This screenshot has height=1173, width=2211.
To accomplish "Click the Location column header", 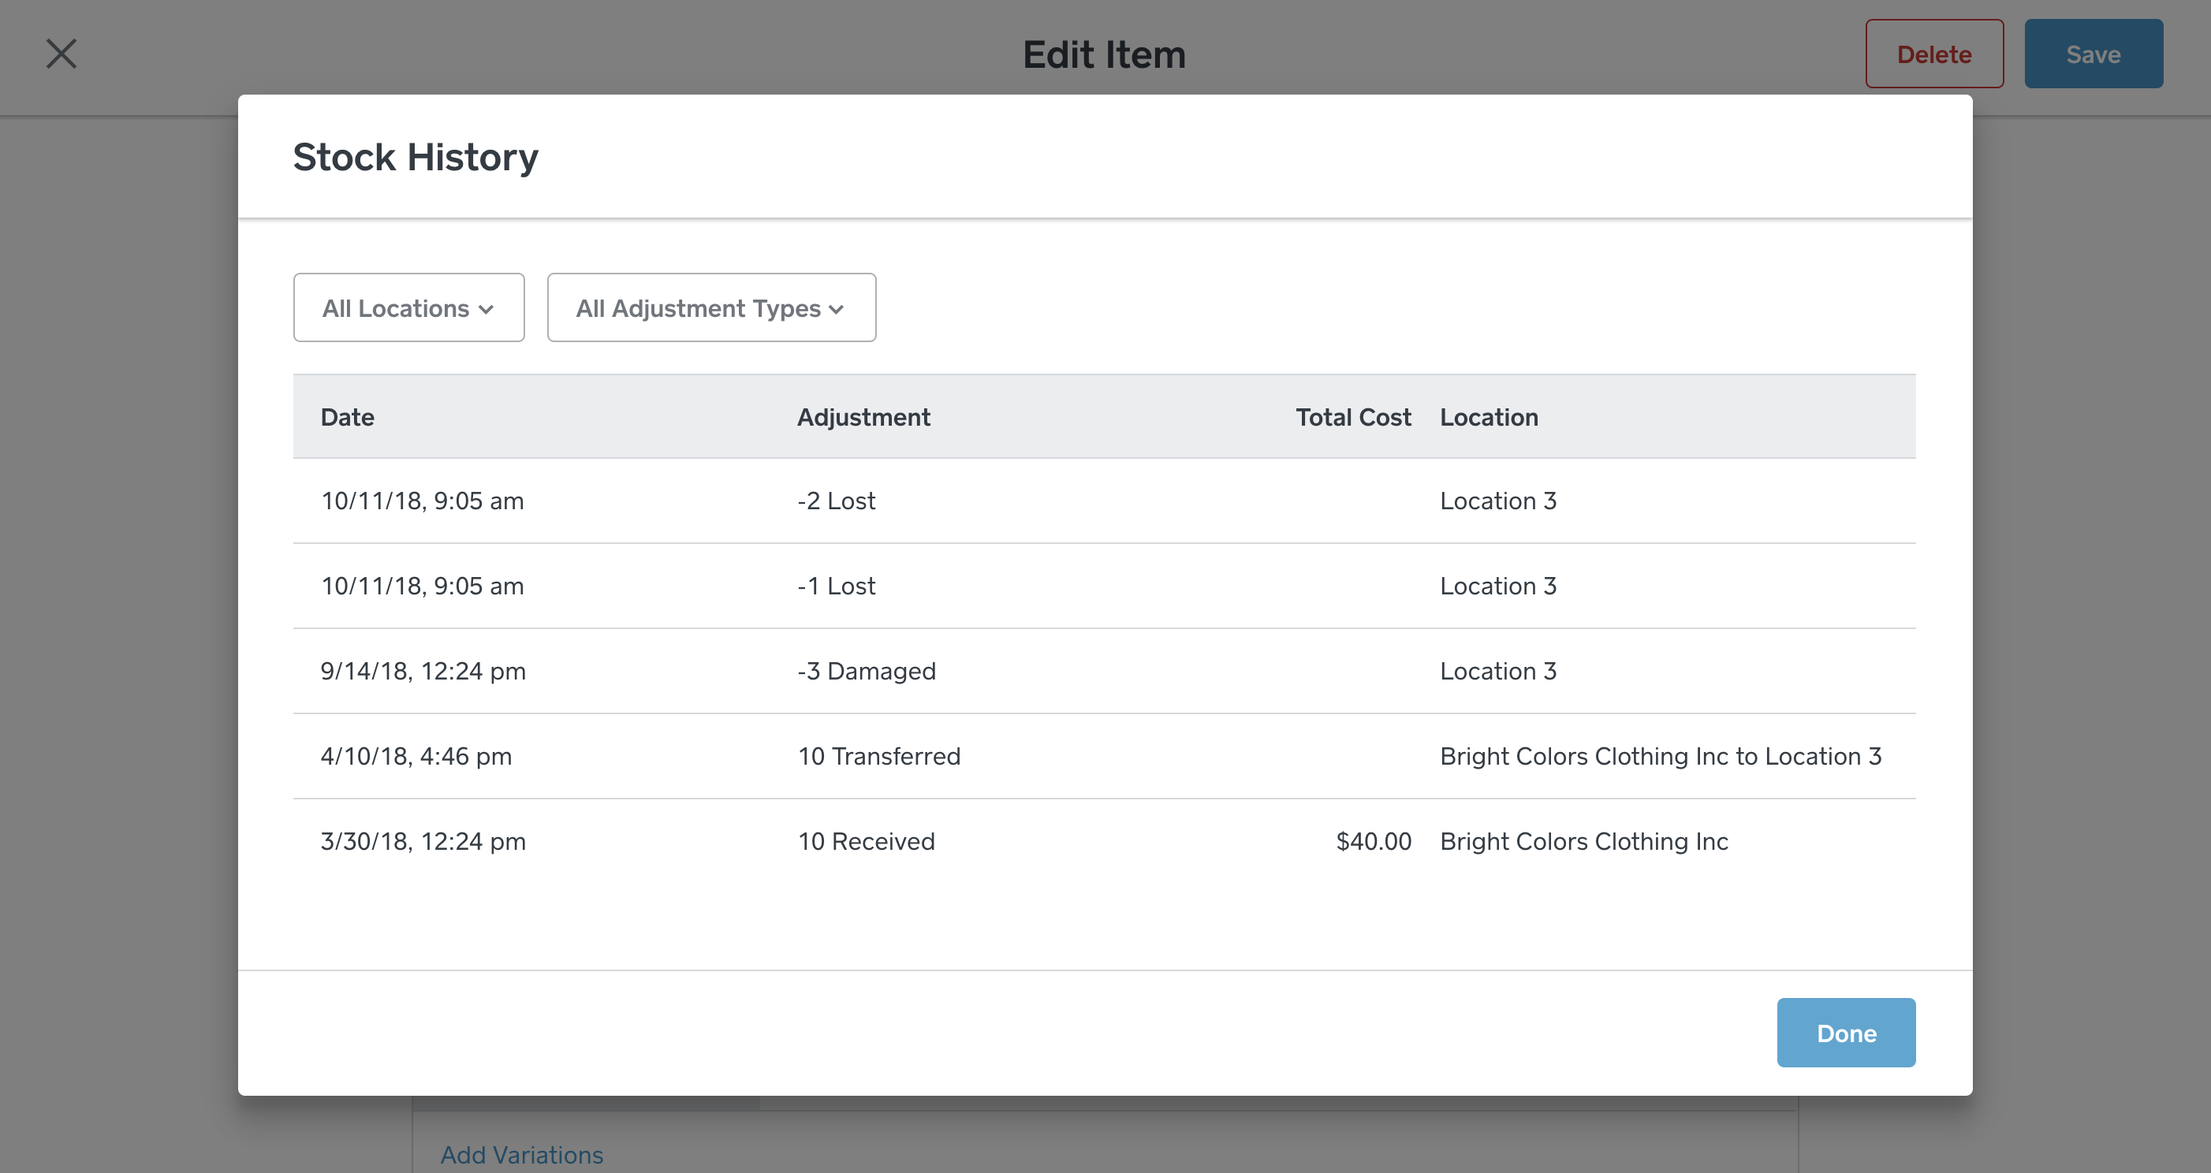I will point(1488,417).
